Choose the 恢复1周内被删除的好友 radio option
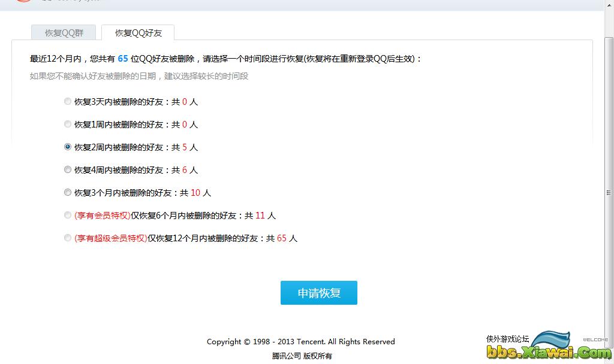 [x=68, y=124]
